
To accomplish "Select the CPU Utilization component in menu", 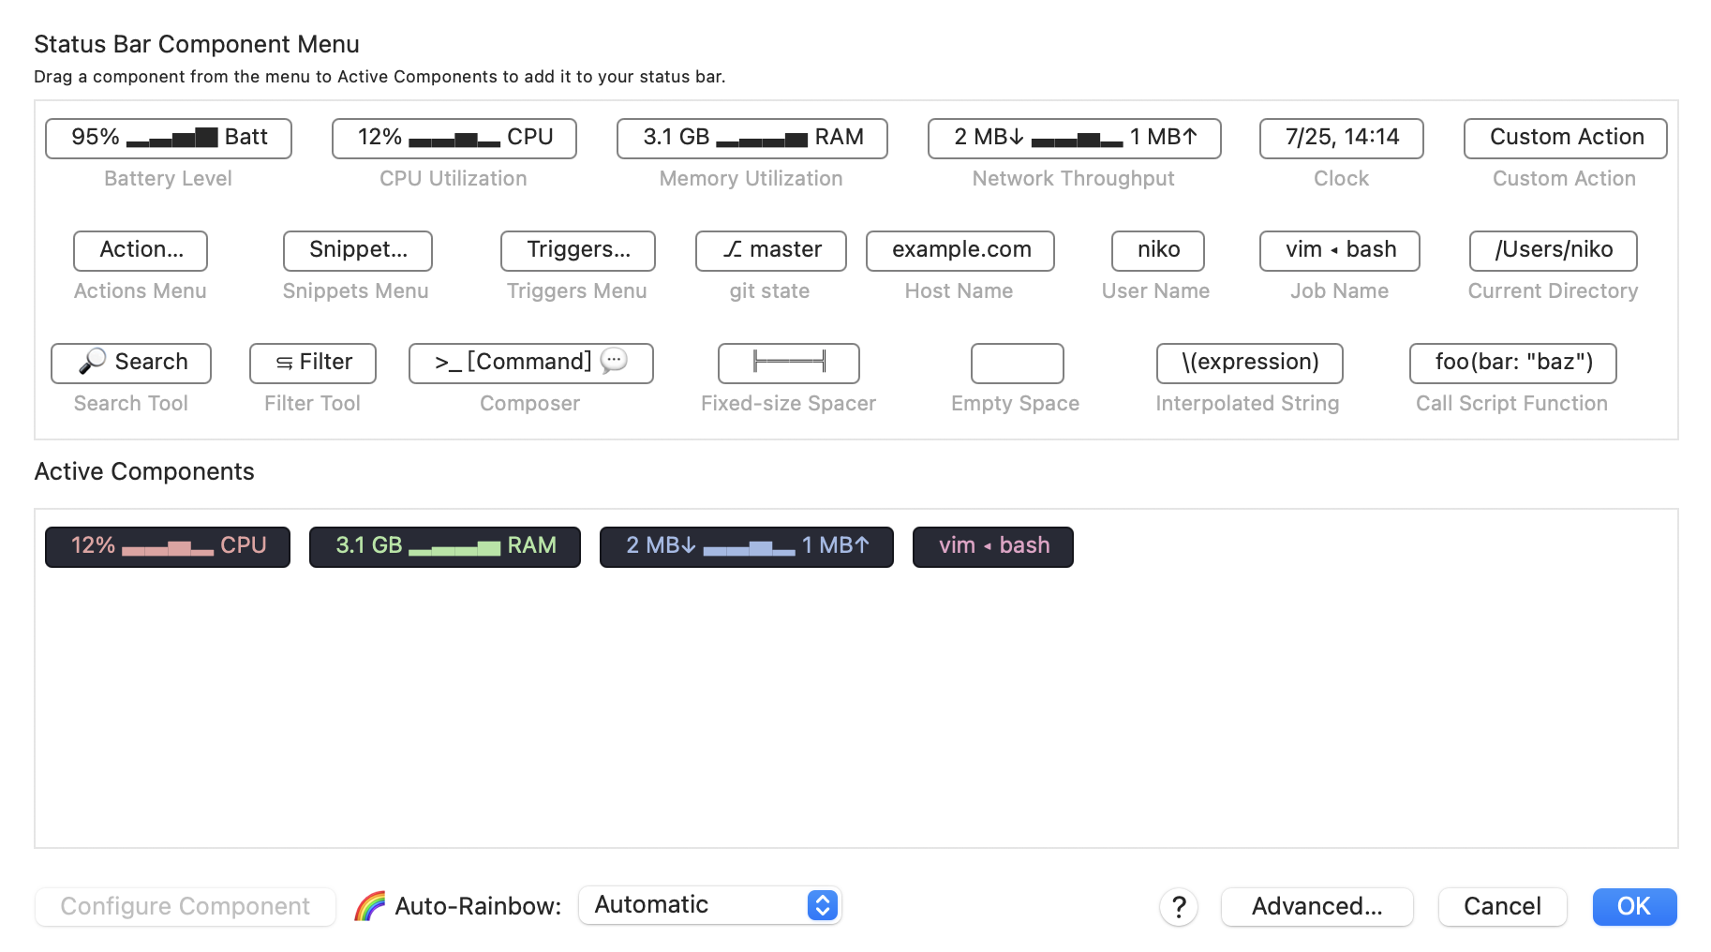I will pos(454,138).
